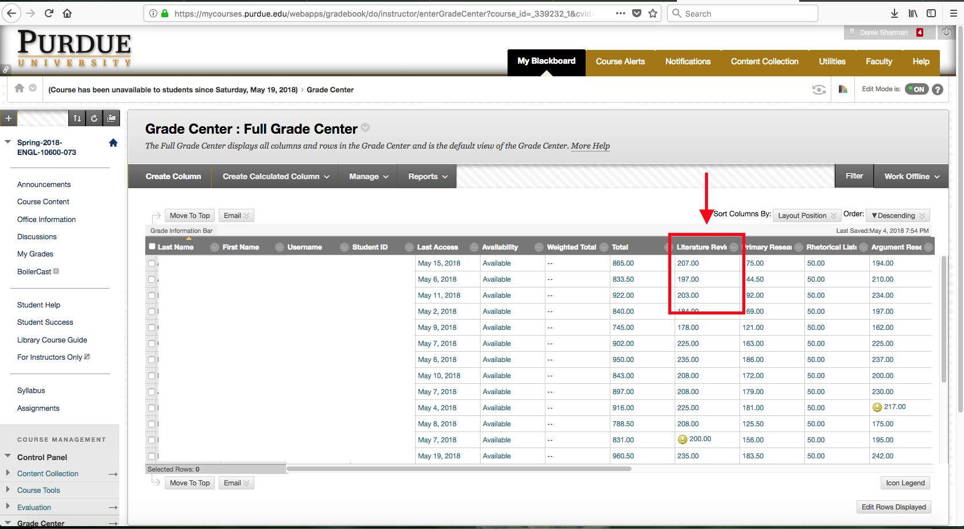Click the Create Column button

[x=173, y=177]
